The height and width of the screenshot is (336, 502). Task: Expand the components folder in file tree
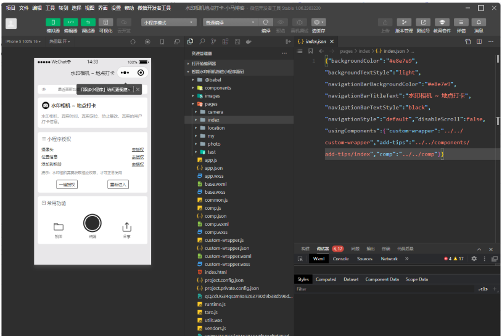point(218,88)
